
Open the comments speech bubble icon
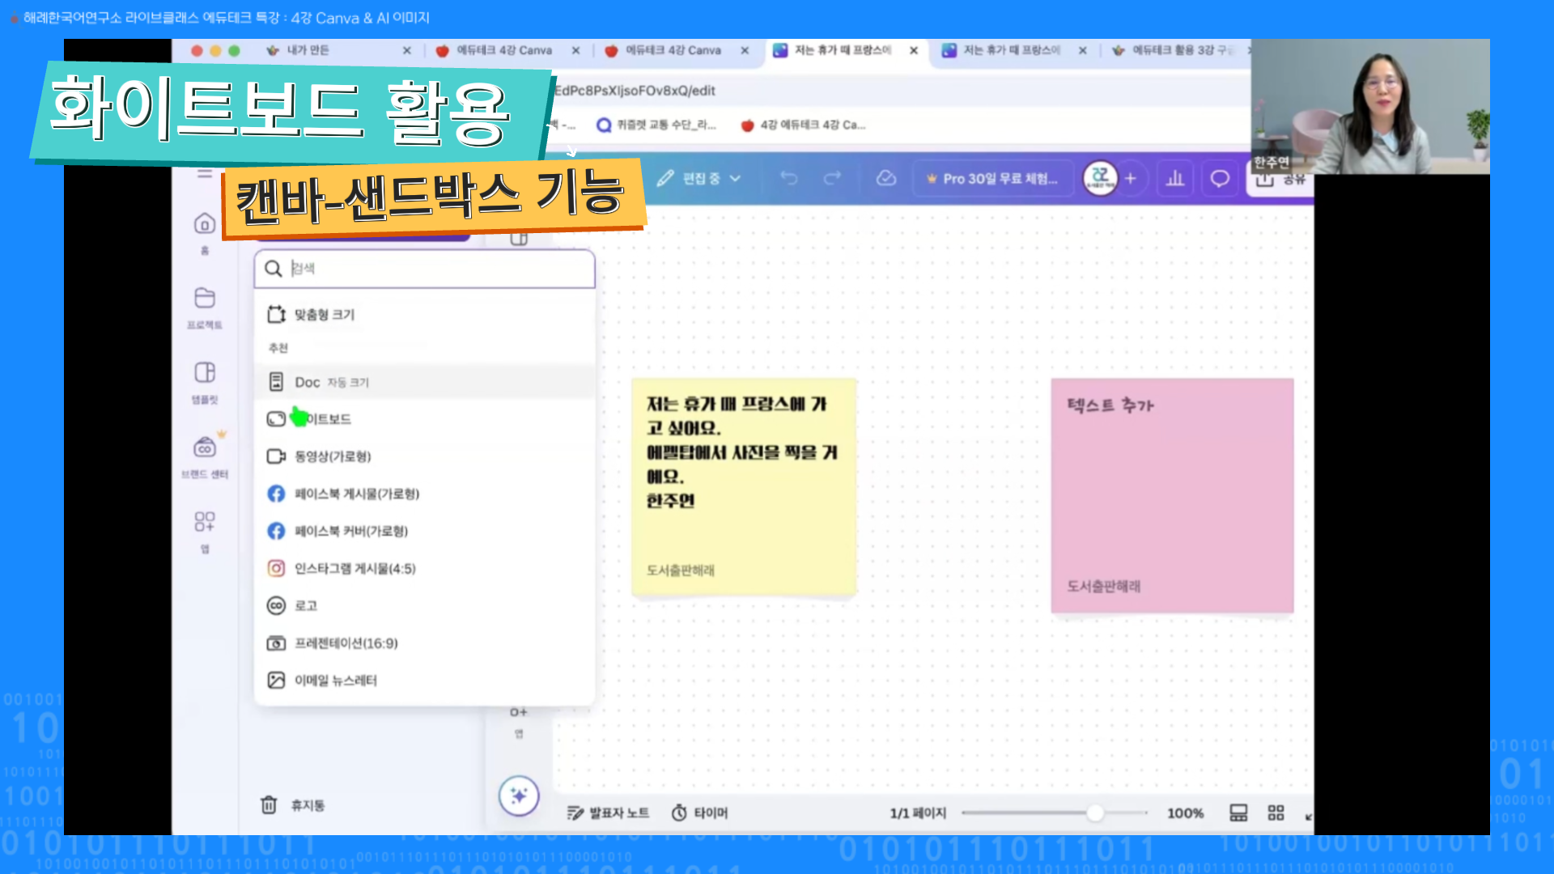[1220, 178]
